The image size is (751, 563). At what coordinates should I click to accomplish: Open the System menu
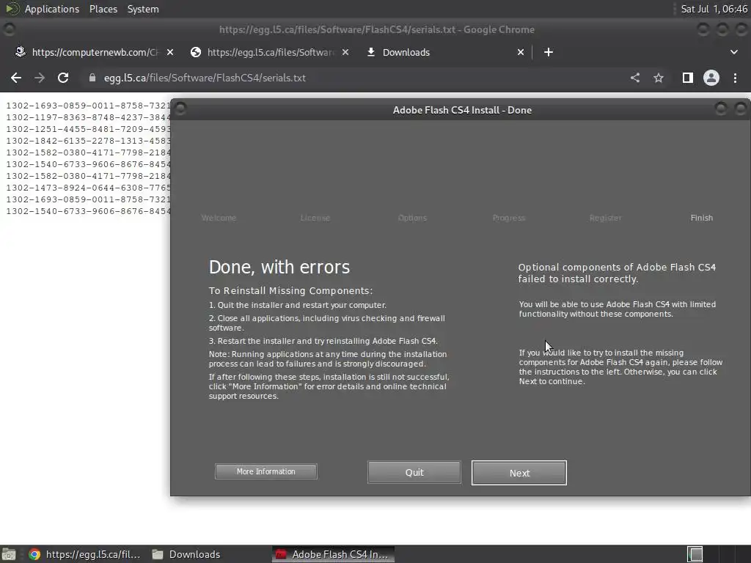coord(143,9)
